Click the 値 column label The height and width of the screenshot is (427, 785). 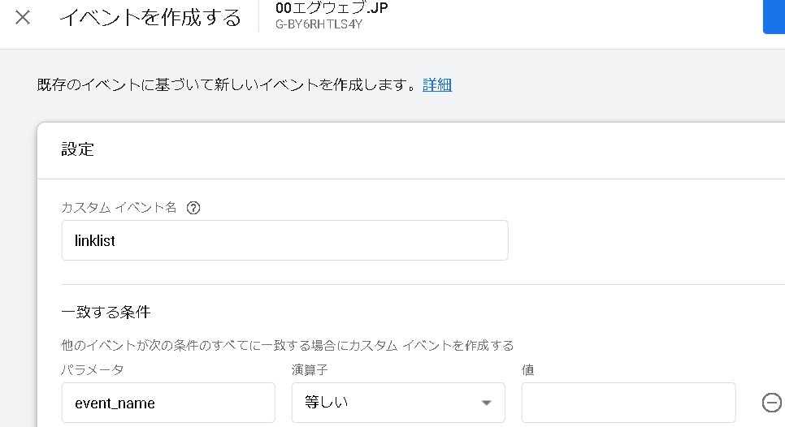click(x=528, y=369)
